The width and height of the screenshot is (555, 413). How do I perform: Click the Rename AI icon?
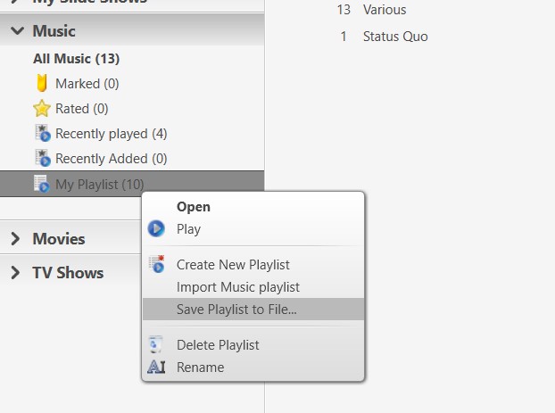click(156, 368)
